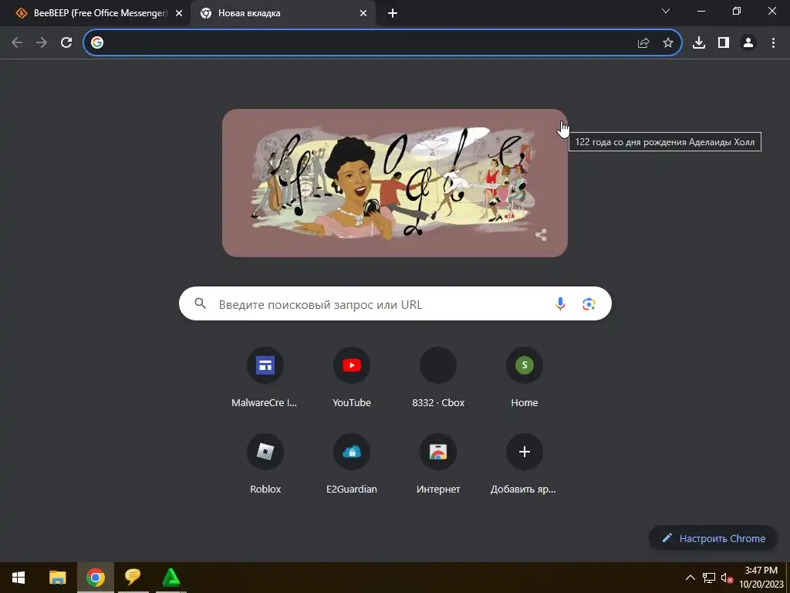Open File Explorer from taskbar
This screenshot has height=593, width=790.
[x=57, y=578]
